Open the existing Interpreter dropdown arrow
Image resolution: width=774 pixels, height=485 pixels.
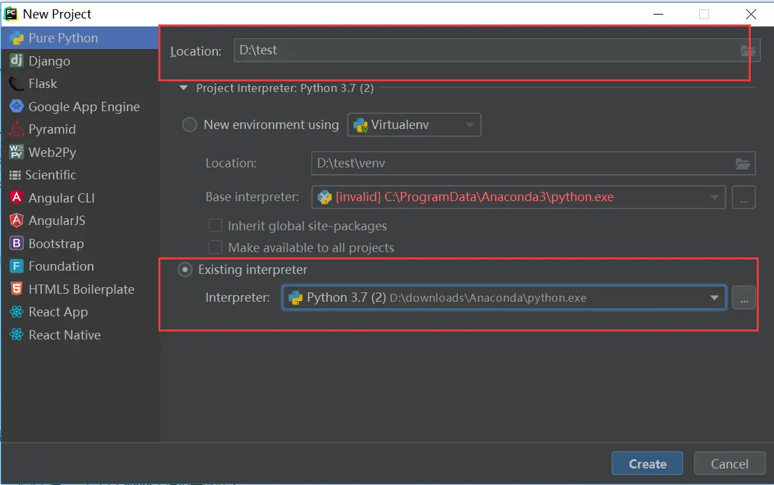714,298
